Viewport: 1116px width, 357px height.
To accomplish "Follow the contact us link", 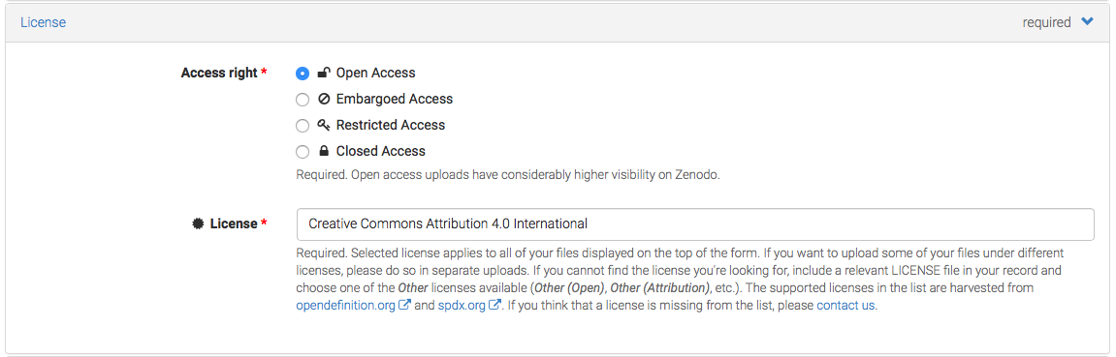I will click(845, 307).
